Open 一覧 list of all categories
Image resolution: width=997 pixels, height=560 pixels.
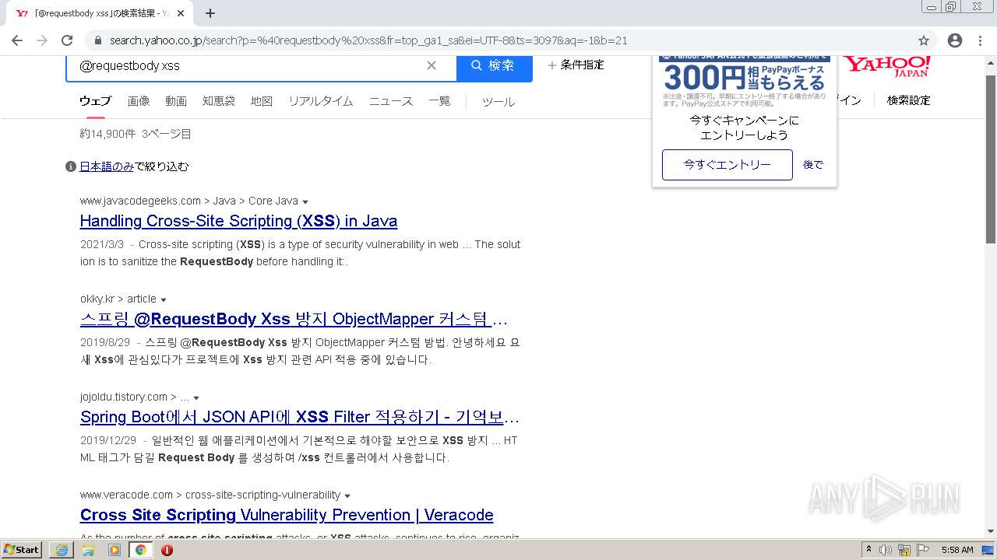[439, 101]
